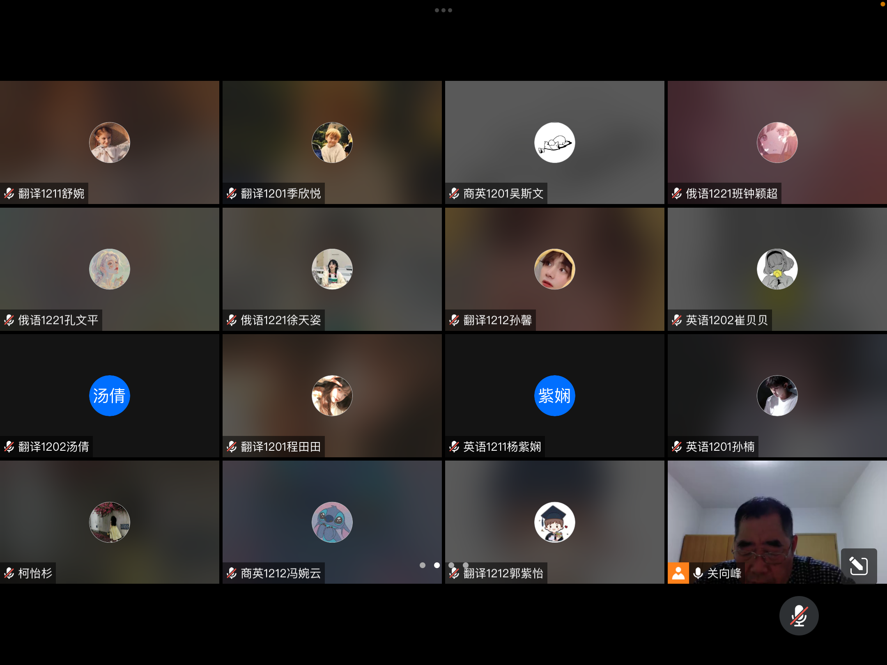Image resolution: width=887 pixels, height=665 pixels.
Task: Click muted mic icon for 商英1212冯婉云
Action: tap(232, 573)
